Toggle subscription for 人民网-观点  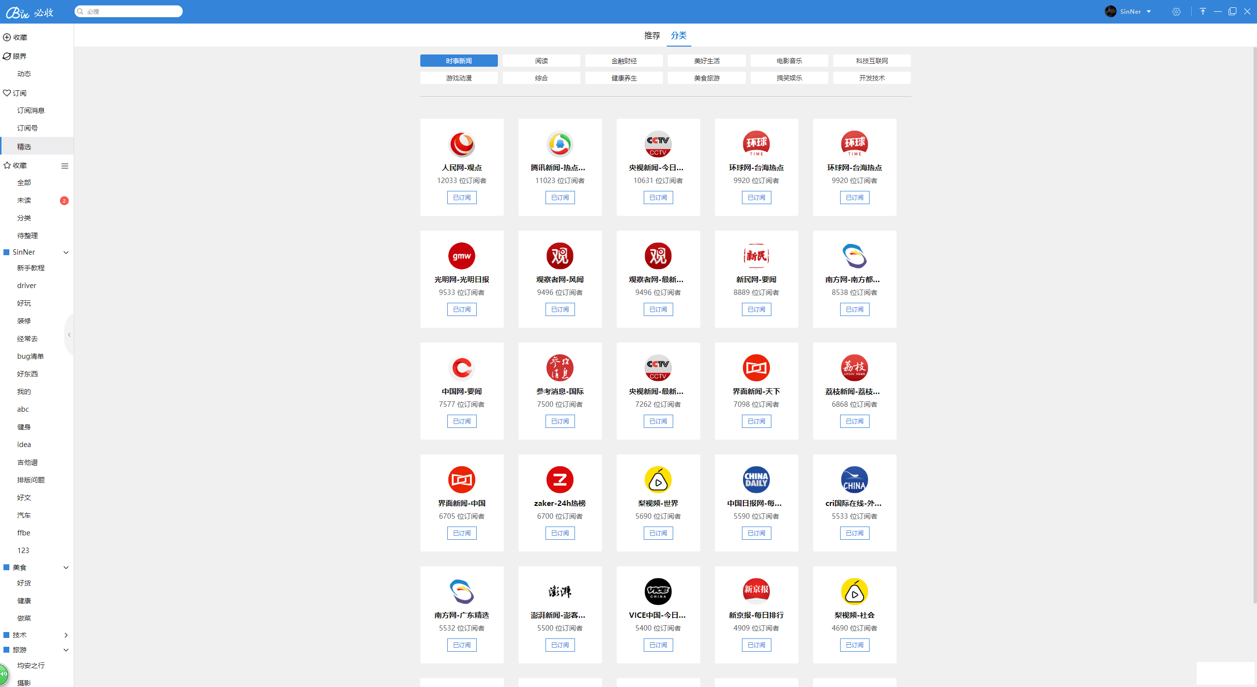(462, 197)
